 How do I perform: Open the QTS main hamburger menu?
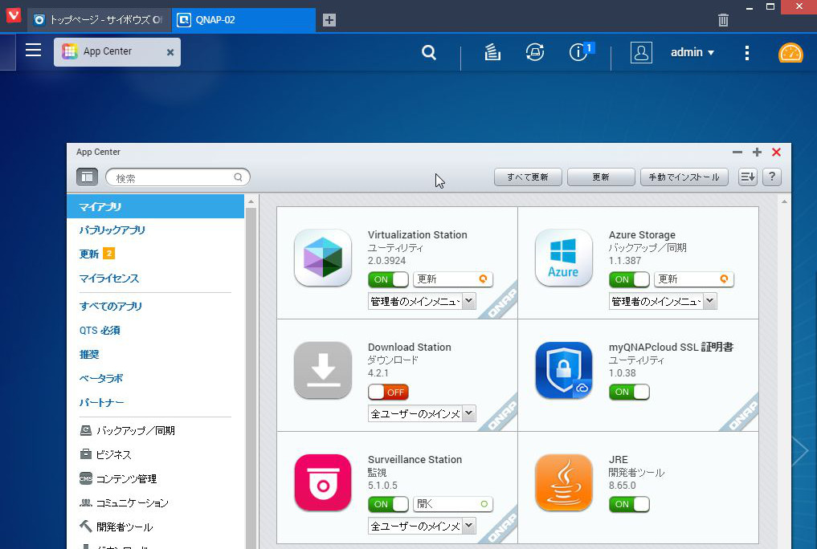pyautogui.click(x=34, y=50)
